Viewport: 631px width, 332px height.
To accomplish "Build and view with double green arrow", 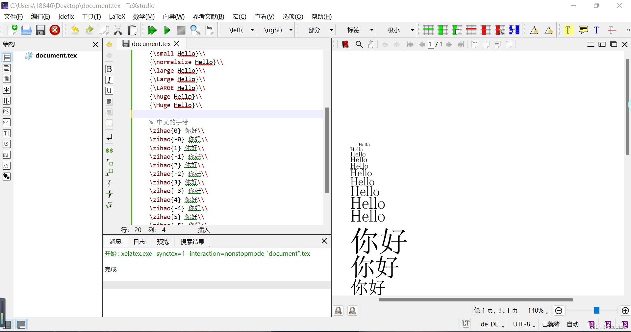I will point(152,30).
